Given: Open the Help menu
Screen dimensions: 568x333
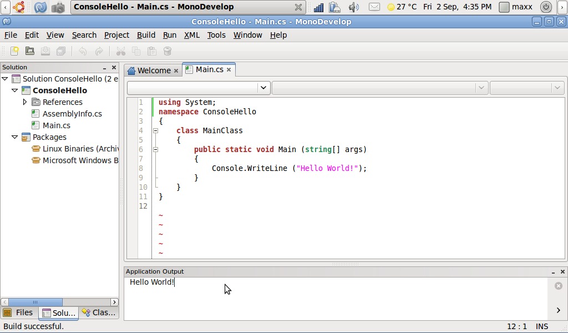Looking at the screenshot, I should (278, 35).
